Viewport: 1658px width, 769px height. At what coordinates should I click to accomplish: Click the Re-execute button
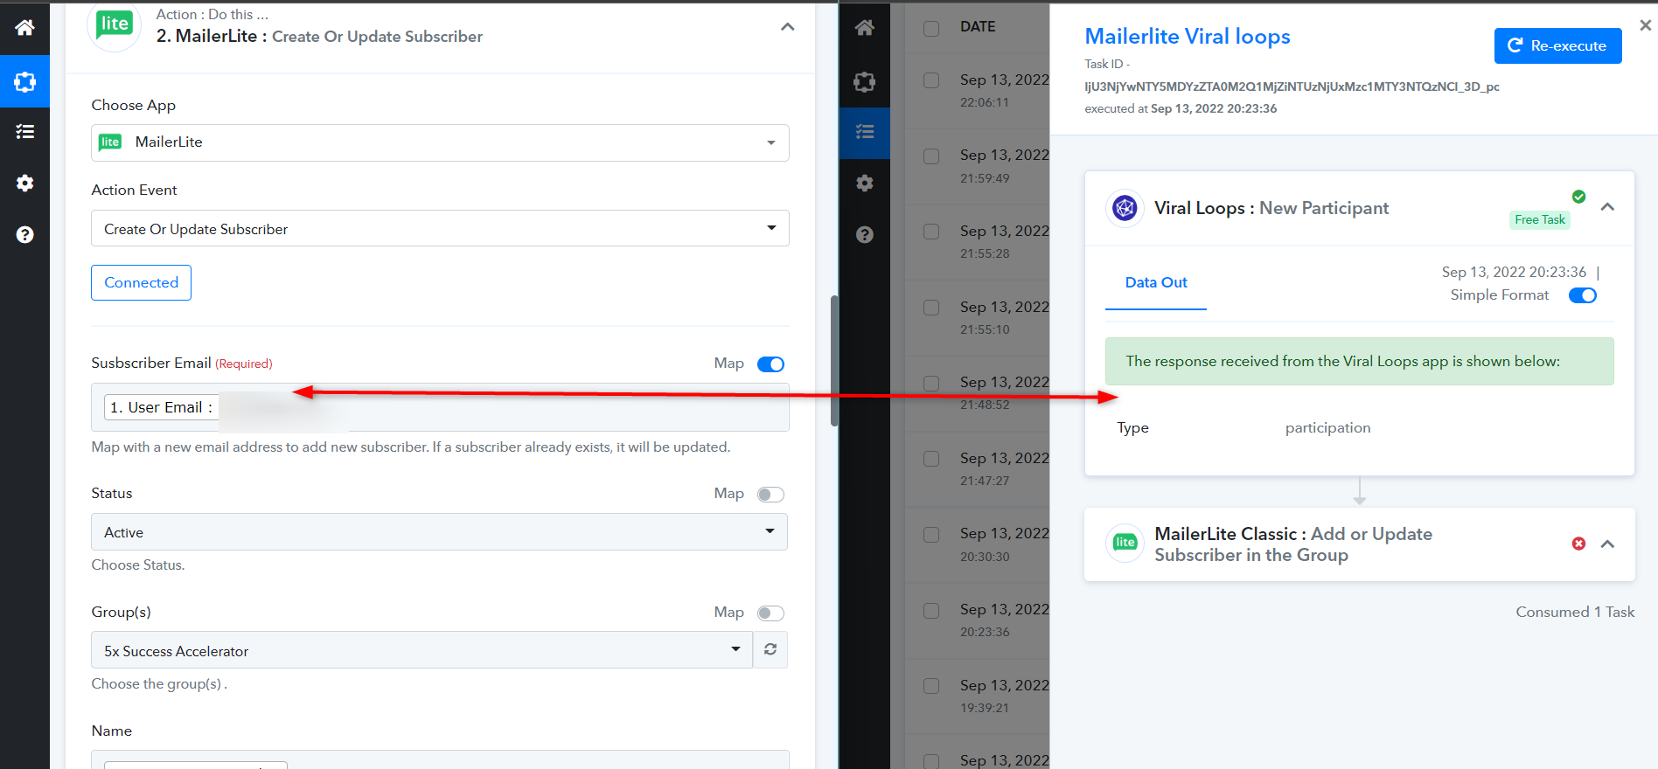pos(1557,45)
